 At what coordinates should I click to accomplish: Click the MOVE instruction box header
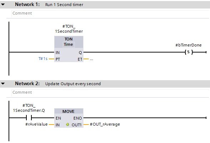click(69, 111)
